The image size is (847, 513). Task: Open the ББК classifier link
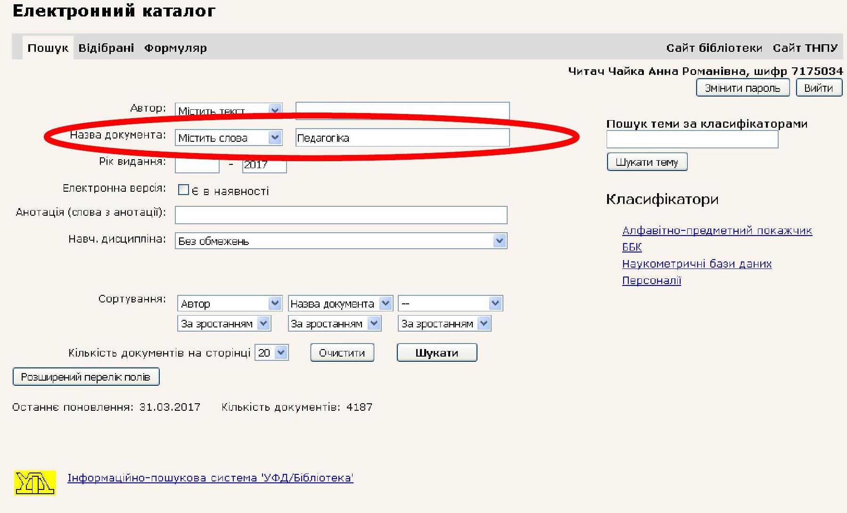click(x=632, y=247)
